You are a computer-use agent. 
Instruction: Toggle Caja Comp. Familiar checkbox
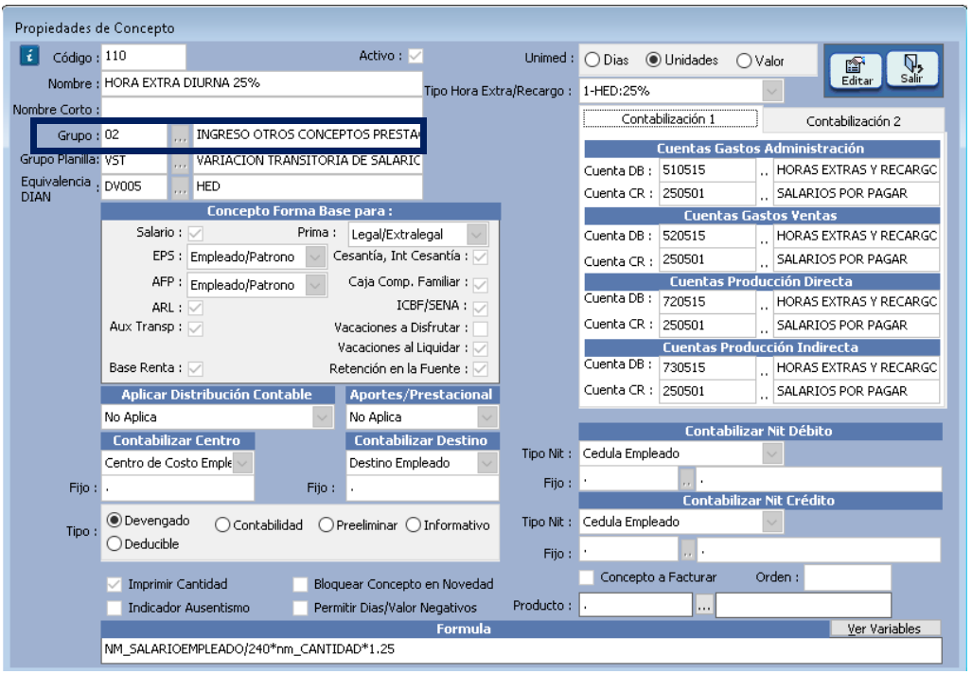481,285
